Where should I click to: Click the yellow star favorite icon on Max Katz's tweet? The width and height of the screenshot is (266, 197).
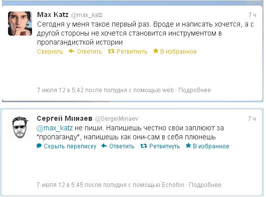coord(156,51)
